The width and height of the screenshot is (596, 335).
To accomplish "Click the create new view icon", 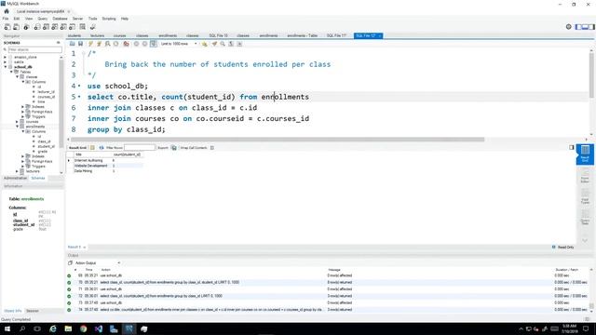I will point(55,27).
